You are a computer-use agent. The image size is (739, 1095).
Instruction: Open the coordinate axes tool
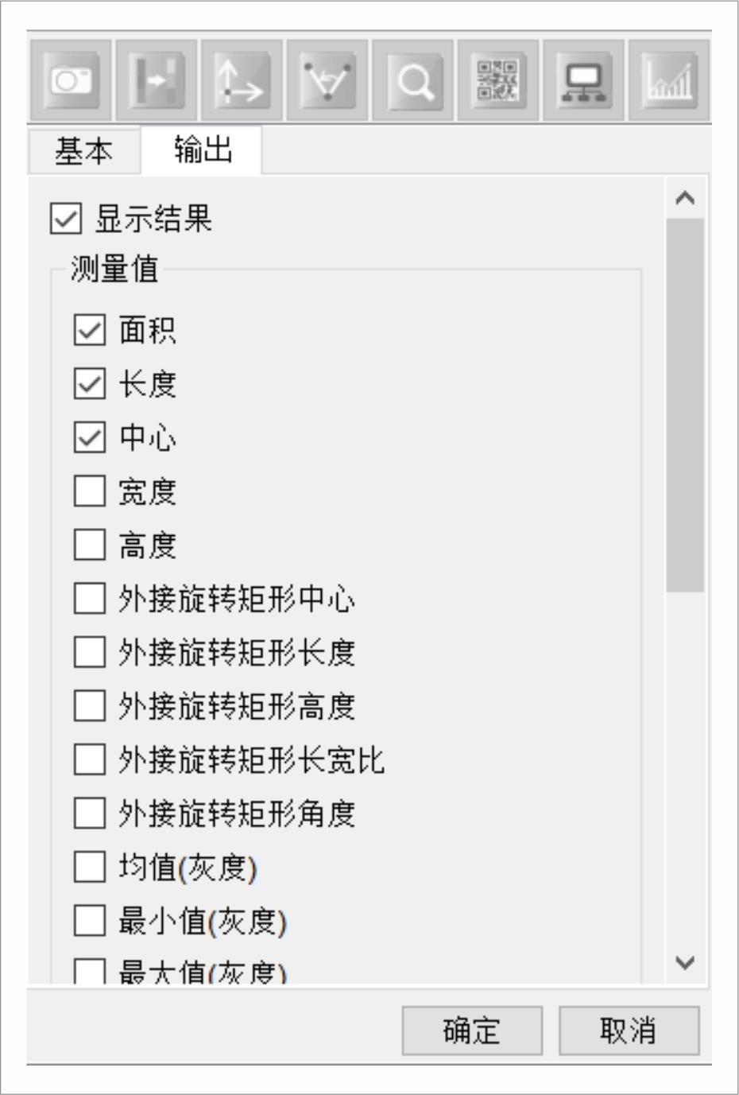coord(242,80)
